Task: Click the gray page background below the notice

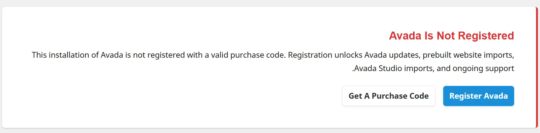Action: [270, 131]
